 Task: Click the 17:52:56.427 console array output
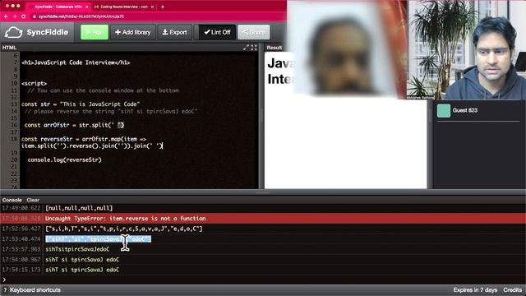point(124,229)
